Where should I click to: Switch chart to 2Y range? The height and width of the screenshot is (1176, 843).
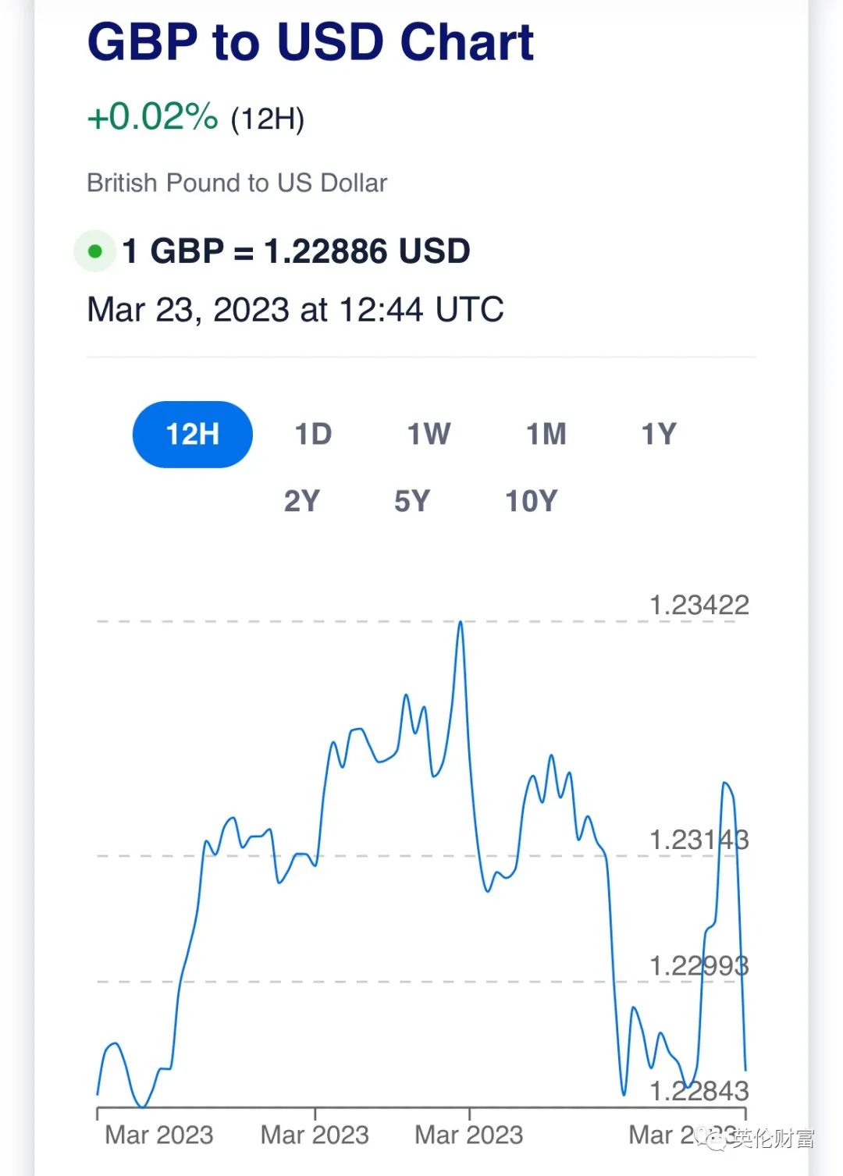coord(302,501)
